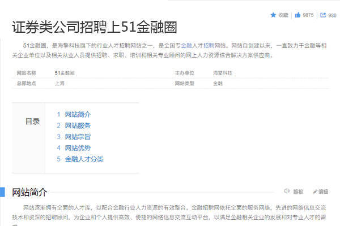
Task: Click the 网站简介 section heading
Action: (x=29, y=192)
